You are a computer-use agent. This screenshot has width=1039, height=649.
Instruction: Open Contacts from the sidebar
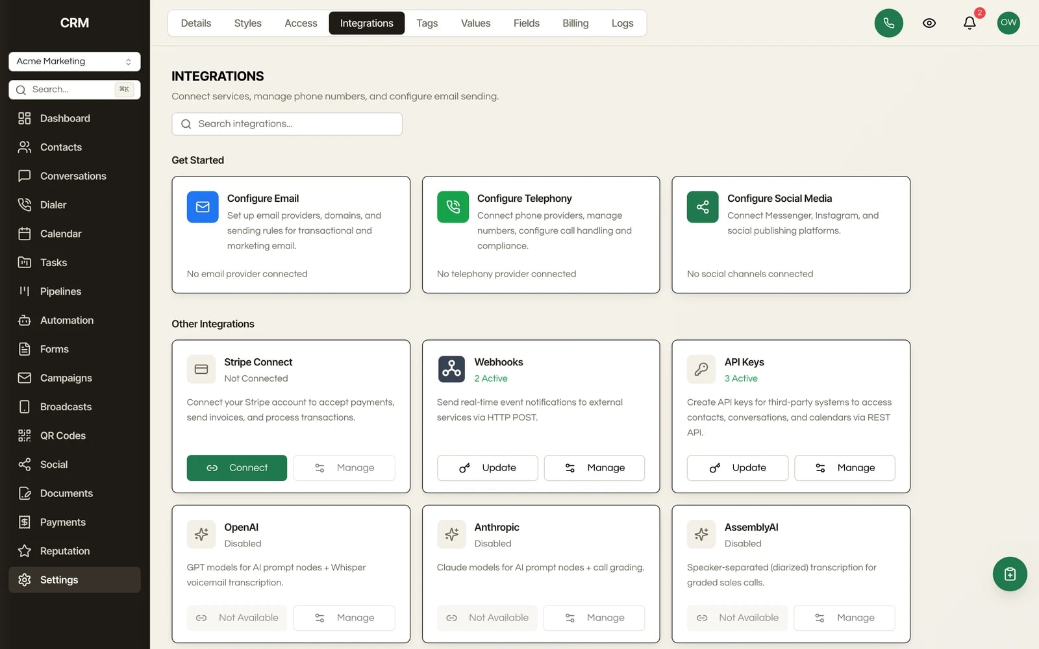tap(75, 147)
